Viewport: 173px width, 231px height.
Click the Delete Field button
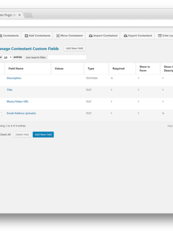[x=22, y=135]
